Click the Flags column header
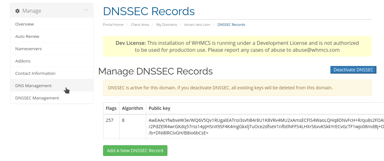The height and width of the screenshot is (161, 384). coord(111,108)
